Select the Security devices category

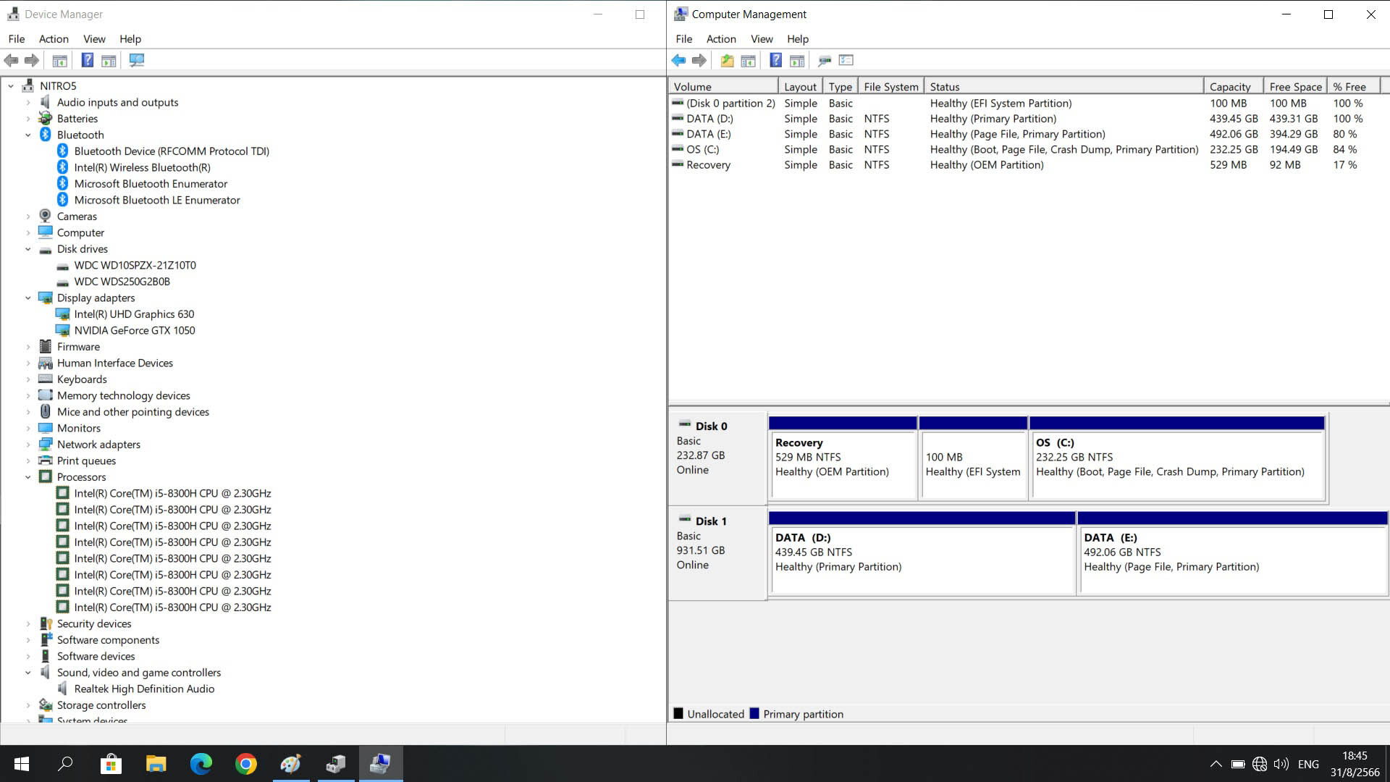click(x=94, y=623)
